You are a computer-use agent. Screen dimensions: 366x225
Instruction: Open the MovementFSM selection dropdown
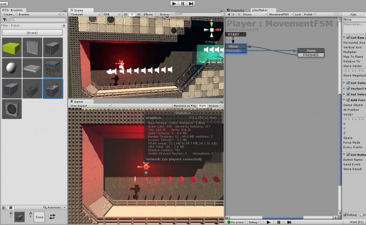(x=281, y=15)
